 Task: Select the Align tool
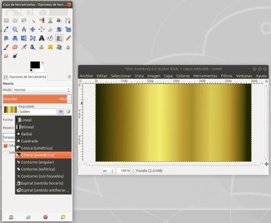tap(42, 29)
